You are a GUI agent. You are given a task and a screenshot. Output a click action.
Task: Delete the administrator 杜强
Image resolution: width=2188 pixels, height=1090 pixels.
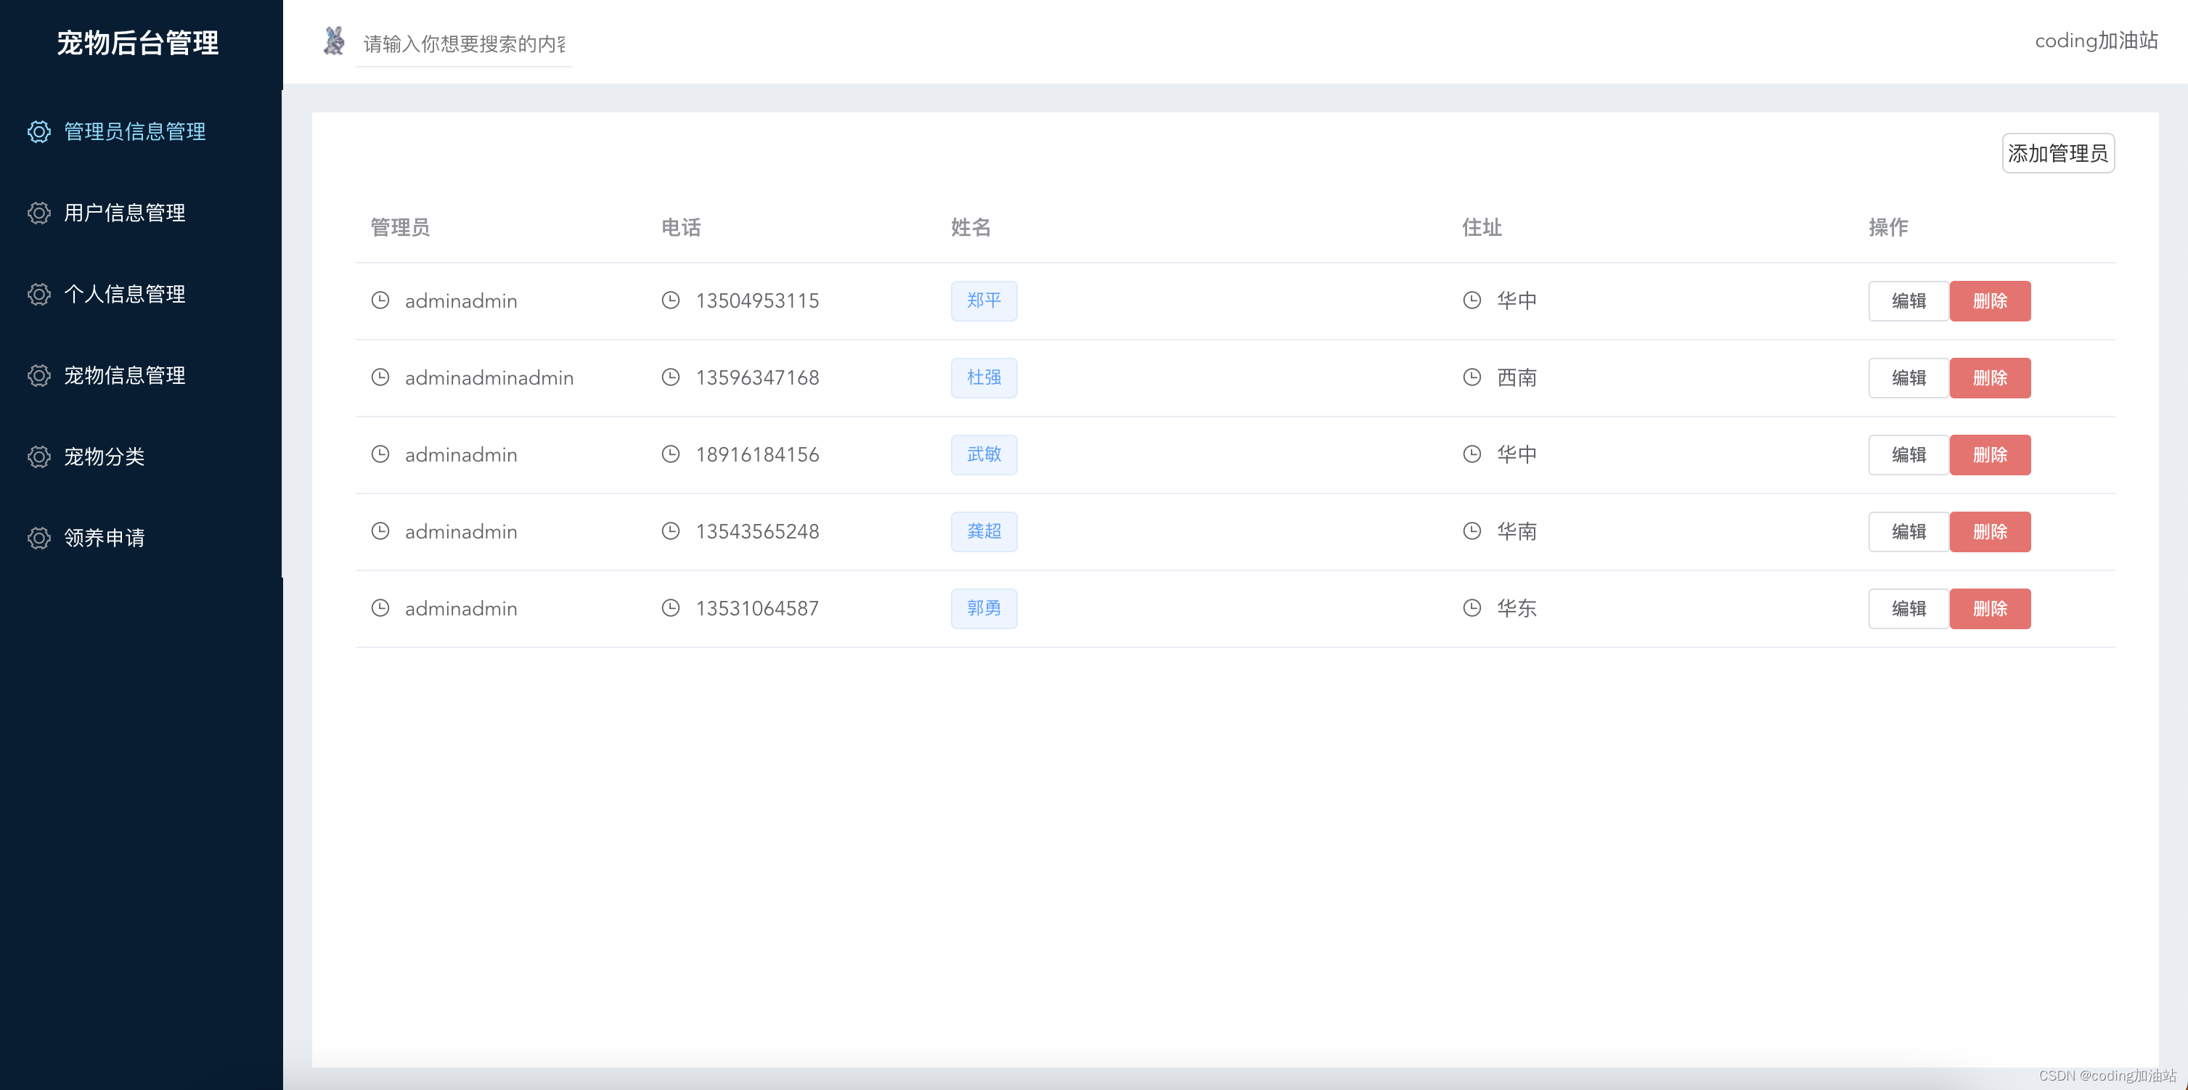tap(1989, 379)
